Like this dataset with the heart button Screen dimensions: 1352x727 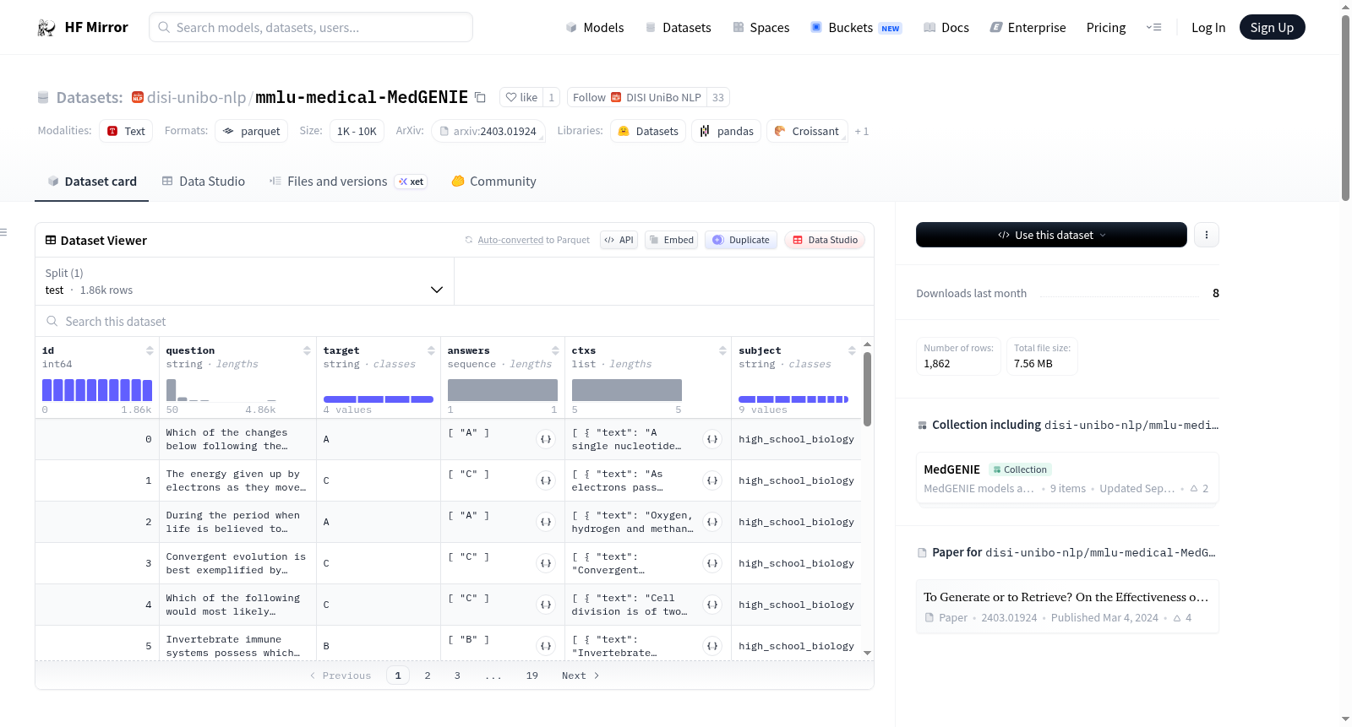coord(521,97)
